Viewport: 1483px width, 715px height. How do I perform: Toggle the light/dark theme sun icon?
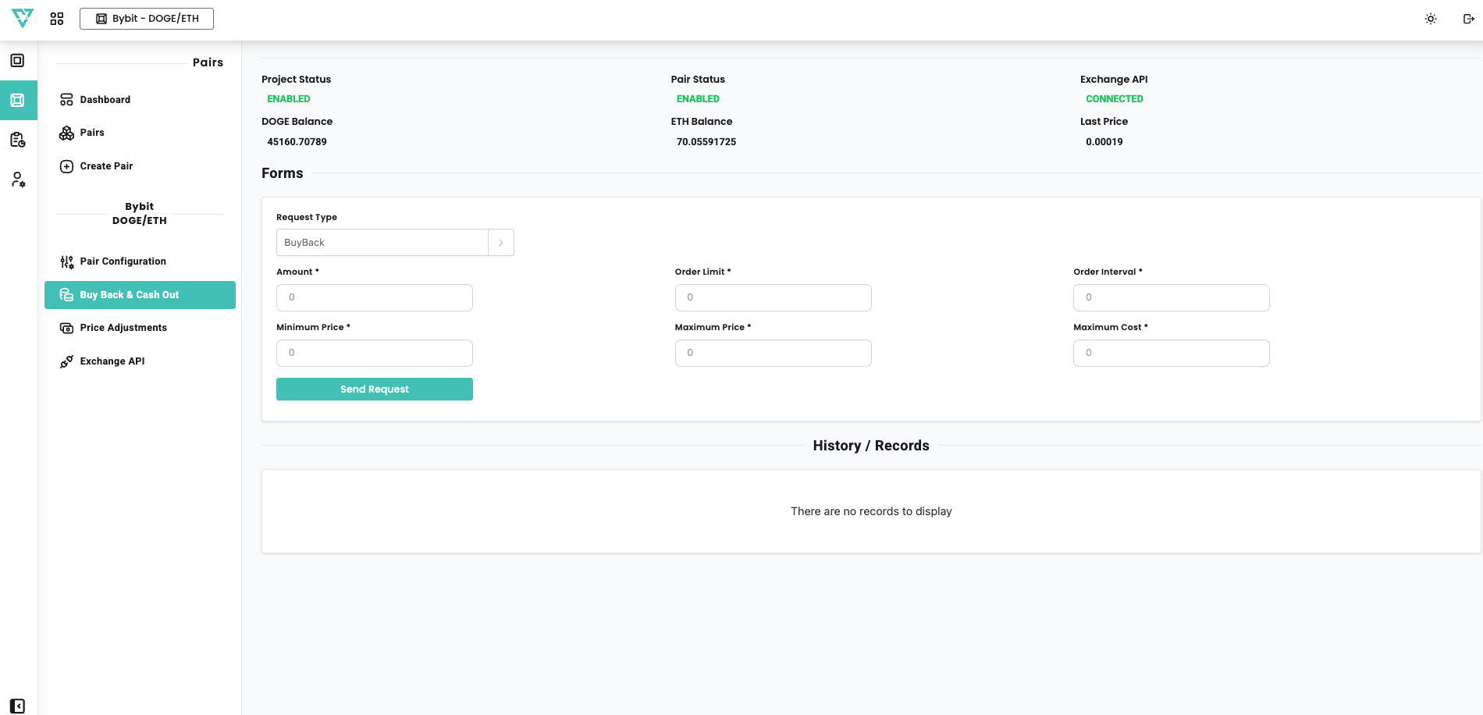pos(1430,19)
